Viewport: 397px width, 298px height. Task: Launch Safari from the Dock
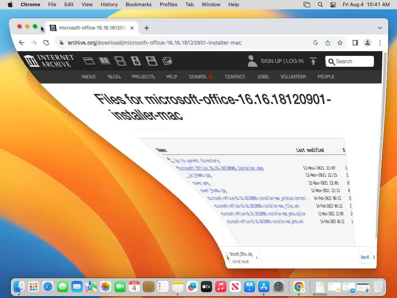[x=48, y=287]
